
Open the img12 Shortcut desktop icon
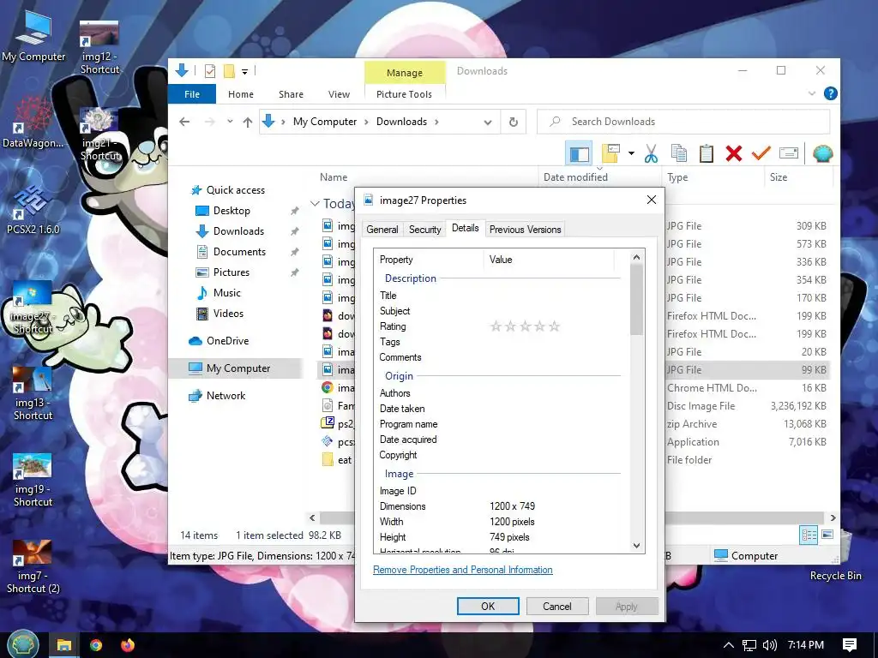coord(99,47)
